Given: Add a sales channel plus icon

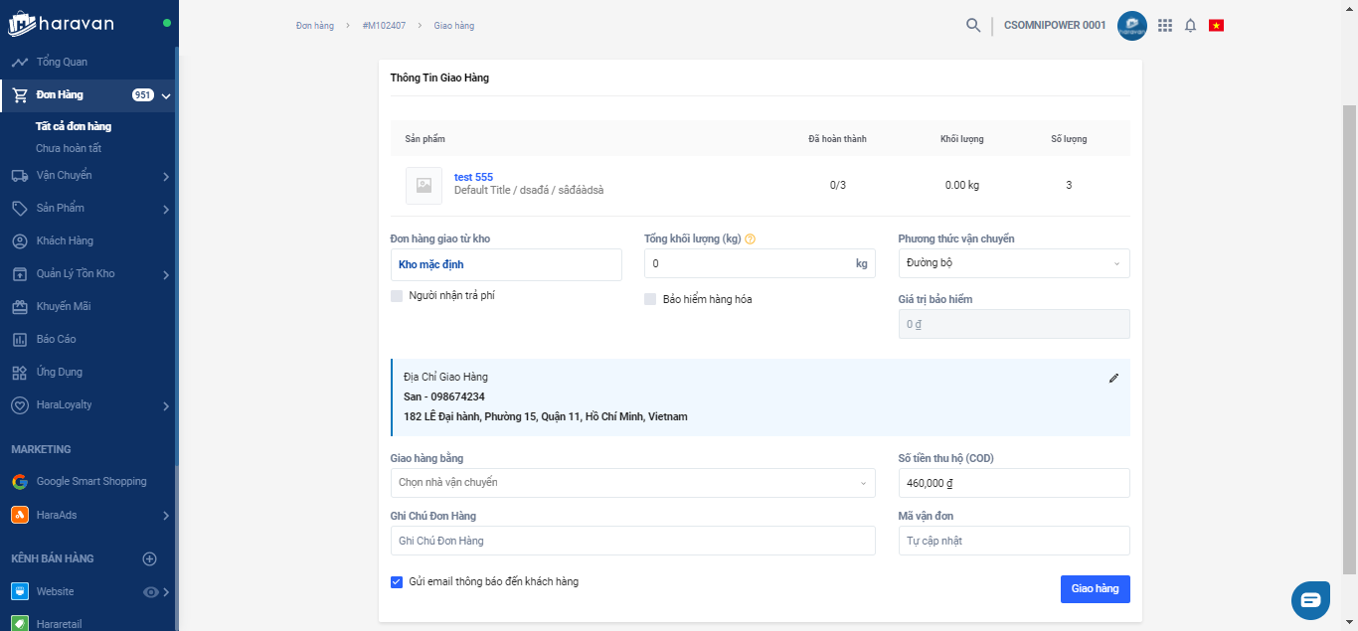Looking at the screenshot, I should pyautogui.click(x=150, y=558).
